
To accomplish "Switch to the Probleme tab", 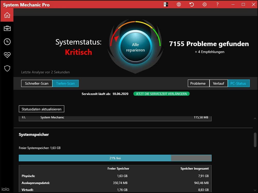I will pyautogui.click(x=198, y=83).
